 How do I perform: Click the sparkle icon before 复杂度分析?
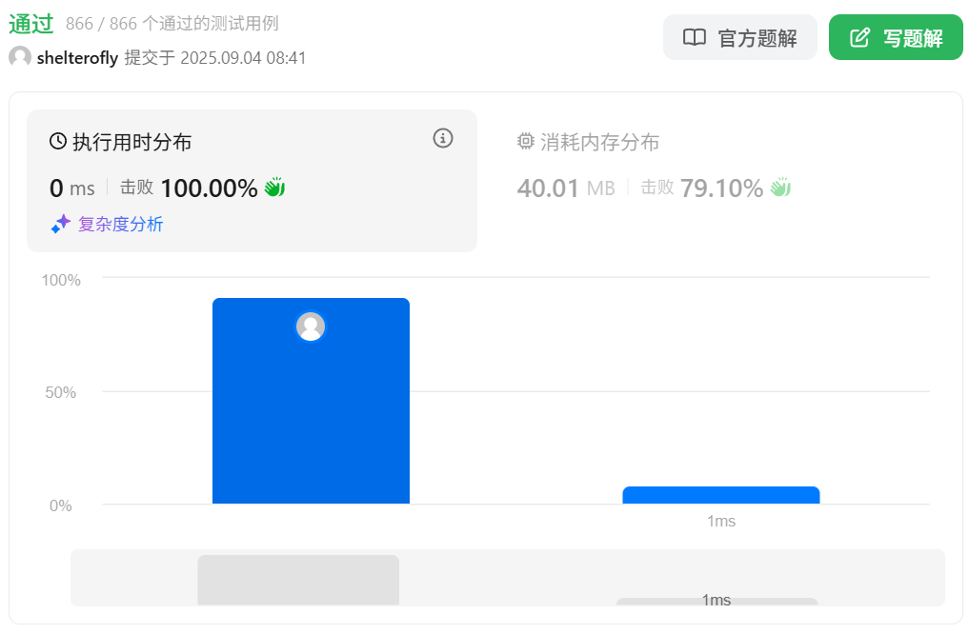tap(61, 224)
